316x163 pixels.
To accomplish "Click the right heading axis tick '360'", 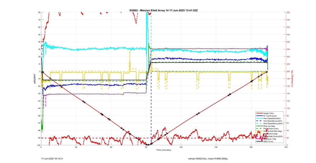I will click(288, 12).
